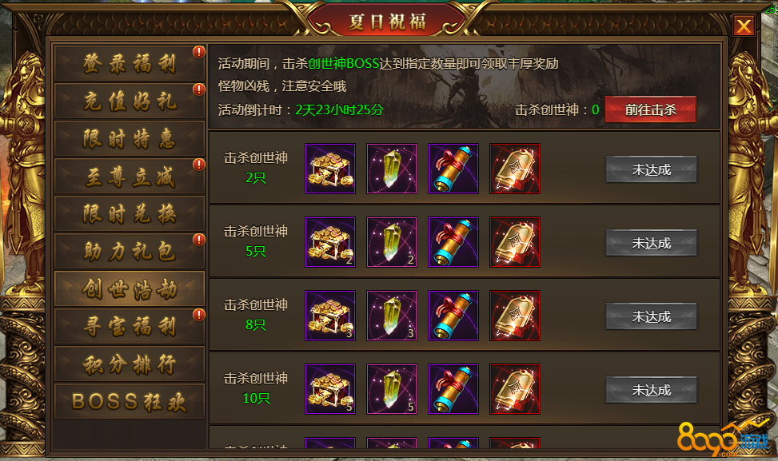Click the red 前往击杀 button
The height and width of the screenshot is (461, 778).
click(651, 109)
